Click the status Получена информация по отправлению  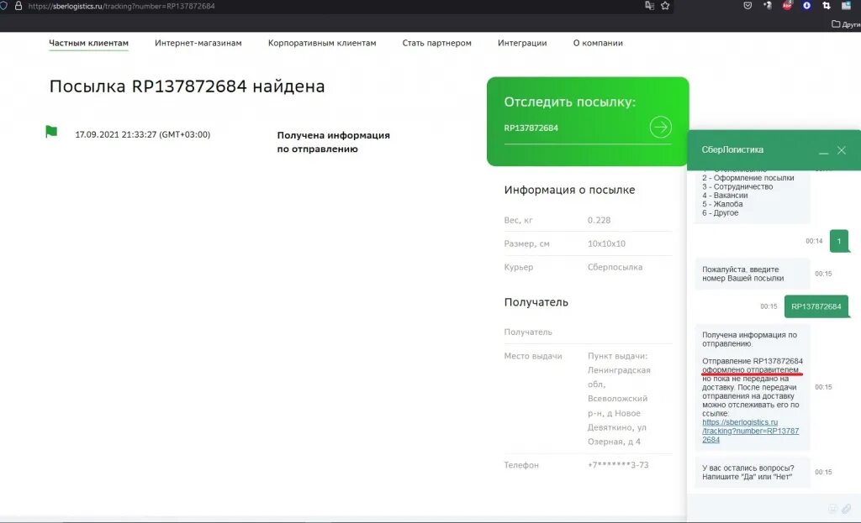pyautogui.click(x=333, y=142)
